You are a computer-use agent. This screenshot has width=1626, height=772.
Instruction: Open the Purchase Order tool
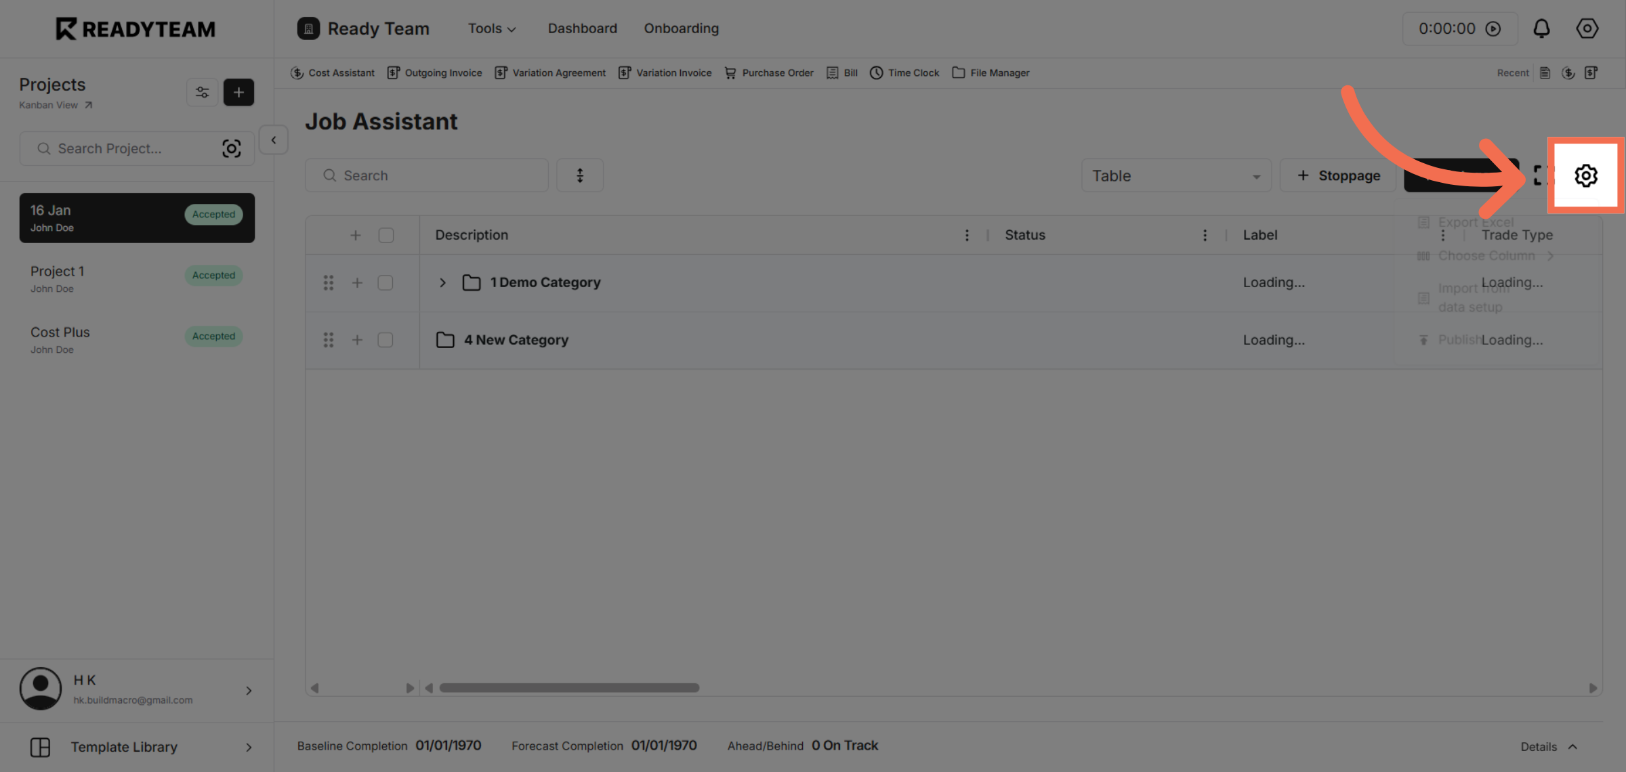pyautogui.click(x=768, y=72)
